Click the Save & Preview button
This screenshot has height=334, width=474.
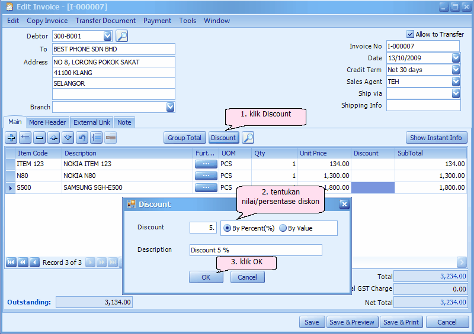tap(352, 322)
